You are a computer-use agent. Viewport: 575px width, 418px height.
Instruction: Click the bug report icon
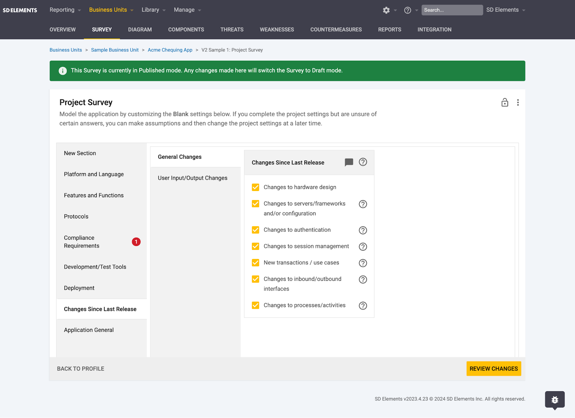click(x=555, y=400)
